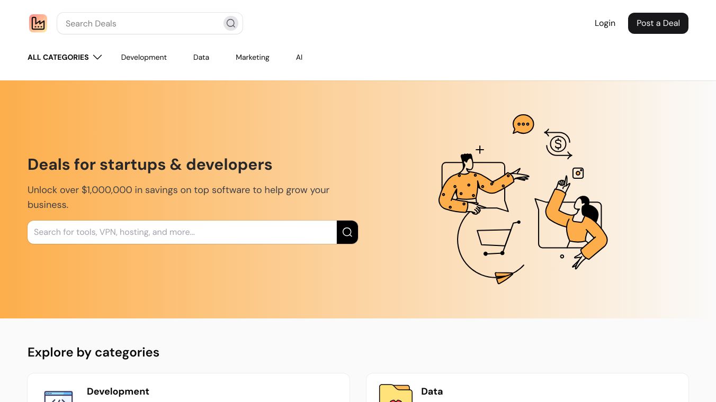Open the Marketing menu item

pos(253,57)
